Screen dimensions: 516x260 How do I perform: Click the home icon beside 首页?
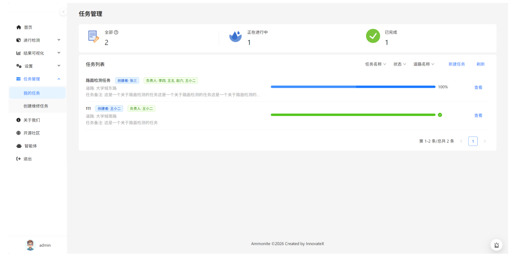[19, 27]
